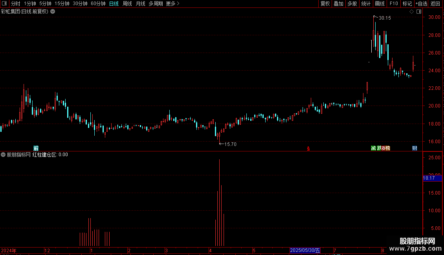Click the month 7 time axis label
Viewport: 444px width, 255px height.
tap(335, 250)
